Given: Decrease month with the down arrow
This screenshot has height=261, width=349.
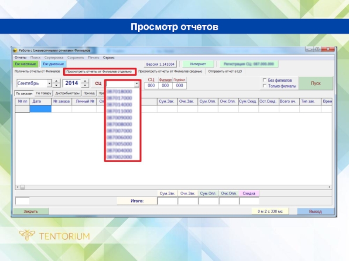Looking at the screenshot, I should pyautogui.click(x=57, y=85).
